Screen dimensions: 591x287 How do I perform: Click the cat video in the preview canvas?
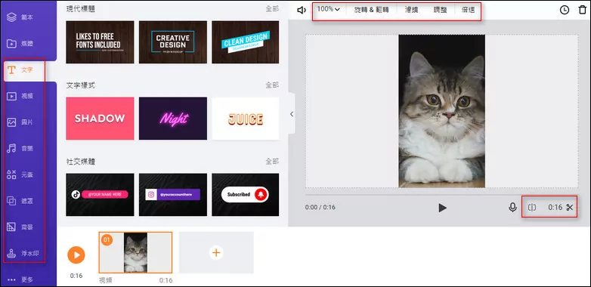pyautogui.click(x=442, y=111)
